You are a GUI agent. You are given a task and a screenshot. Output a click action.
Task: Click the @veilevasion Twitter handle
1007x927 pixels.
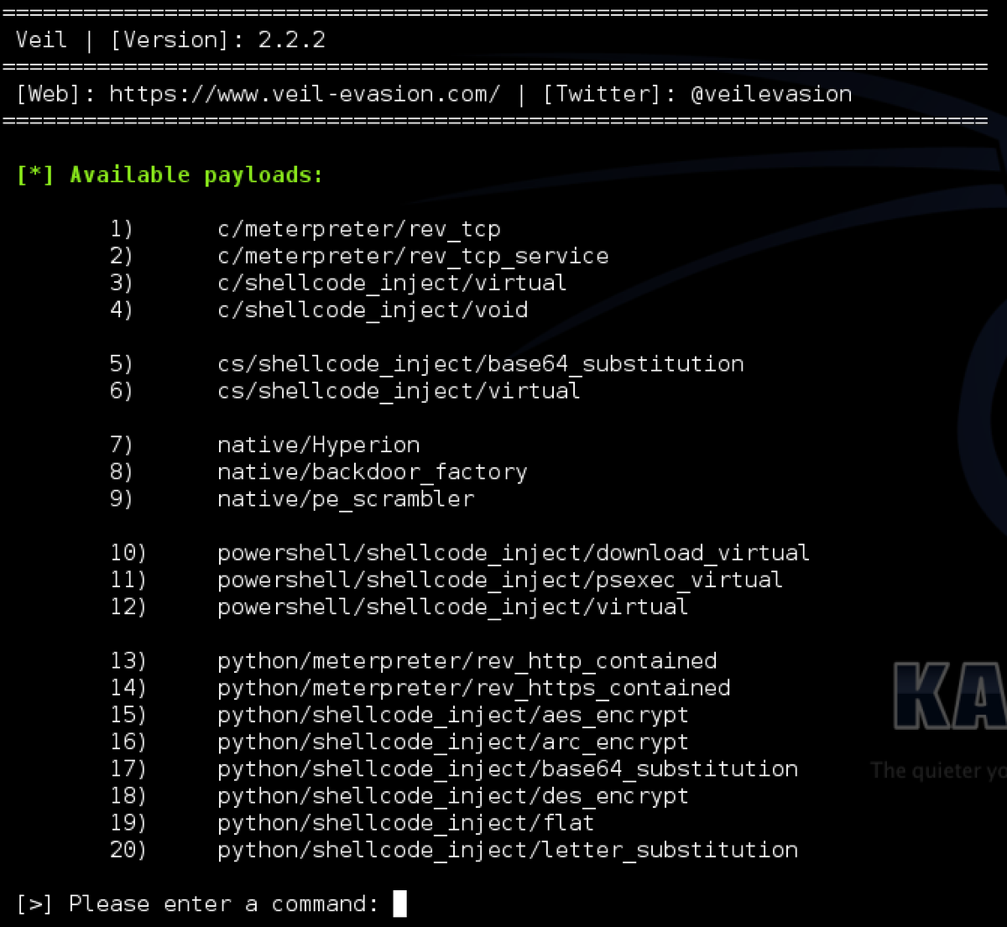[771, 94]
